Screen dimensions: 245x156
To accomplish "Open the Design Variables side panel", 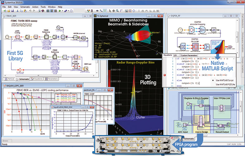I will pos(242,66).
